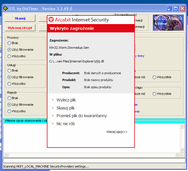The width and height of the screenshot is (188, 171).
Task: Click the arrow icon beside Nic nie rób
Action: [x=53, y=124]
